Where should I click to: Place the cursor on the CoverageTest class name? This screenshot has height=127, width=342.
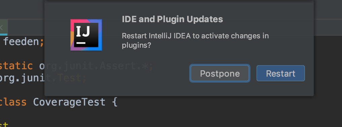click(x=69, y=102)
